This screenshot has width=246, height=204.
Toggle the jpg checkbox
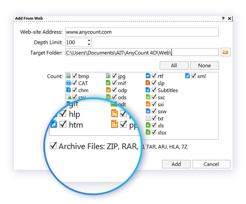[114, 76]
